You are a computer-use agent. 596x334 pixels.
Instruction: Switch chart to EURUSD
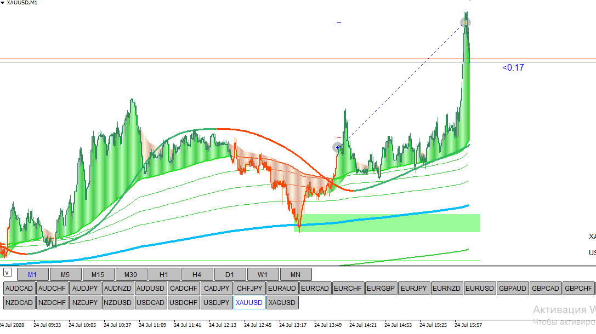(480, 289)
